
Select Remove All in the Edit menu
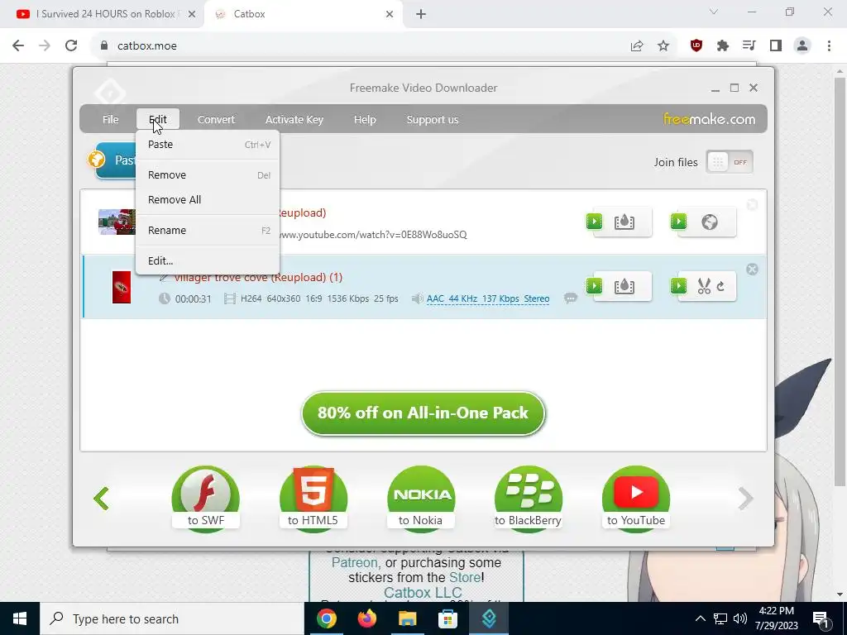208,200
